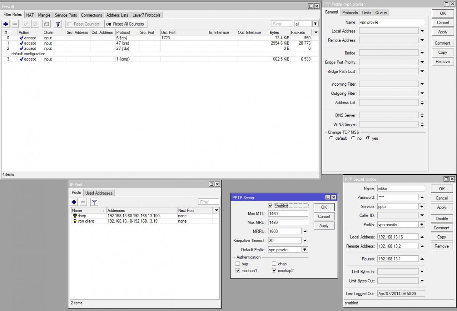457x311 pixels.
Task: Select the vpn client pool entry
Action: point(86,221)
